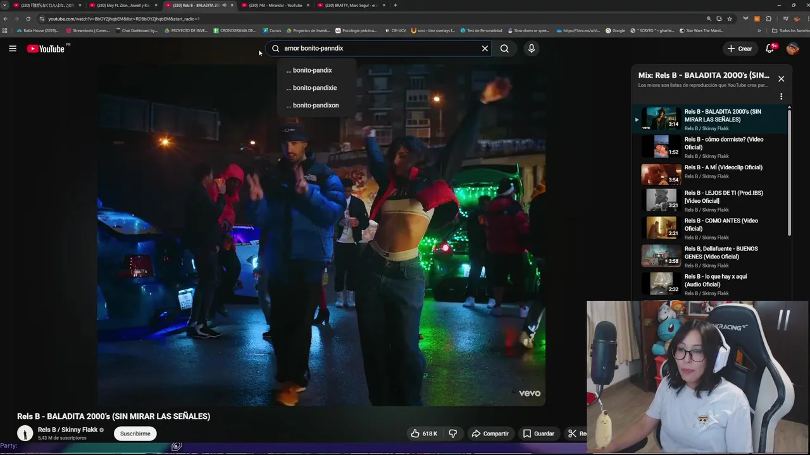
Task: Play 'COMO ANTES' video thumbnail
Action: 661,227
